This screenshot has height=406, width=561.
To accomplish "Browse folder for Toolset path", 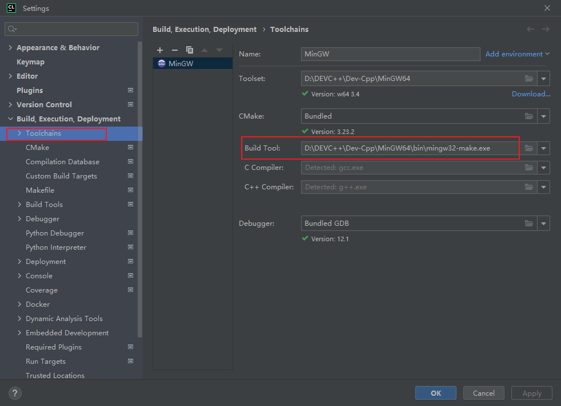I will [x=529, y=79].
